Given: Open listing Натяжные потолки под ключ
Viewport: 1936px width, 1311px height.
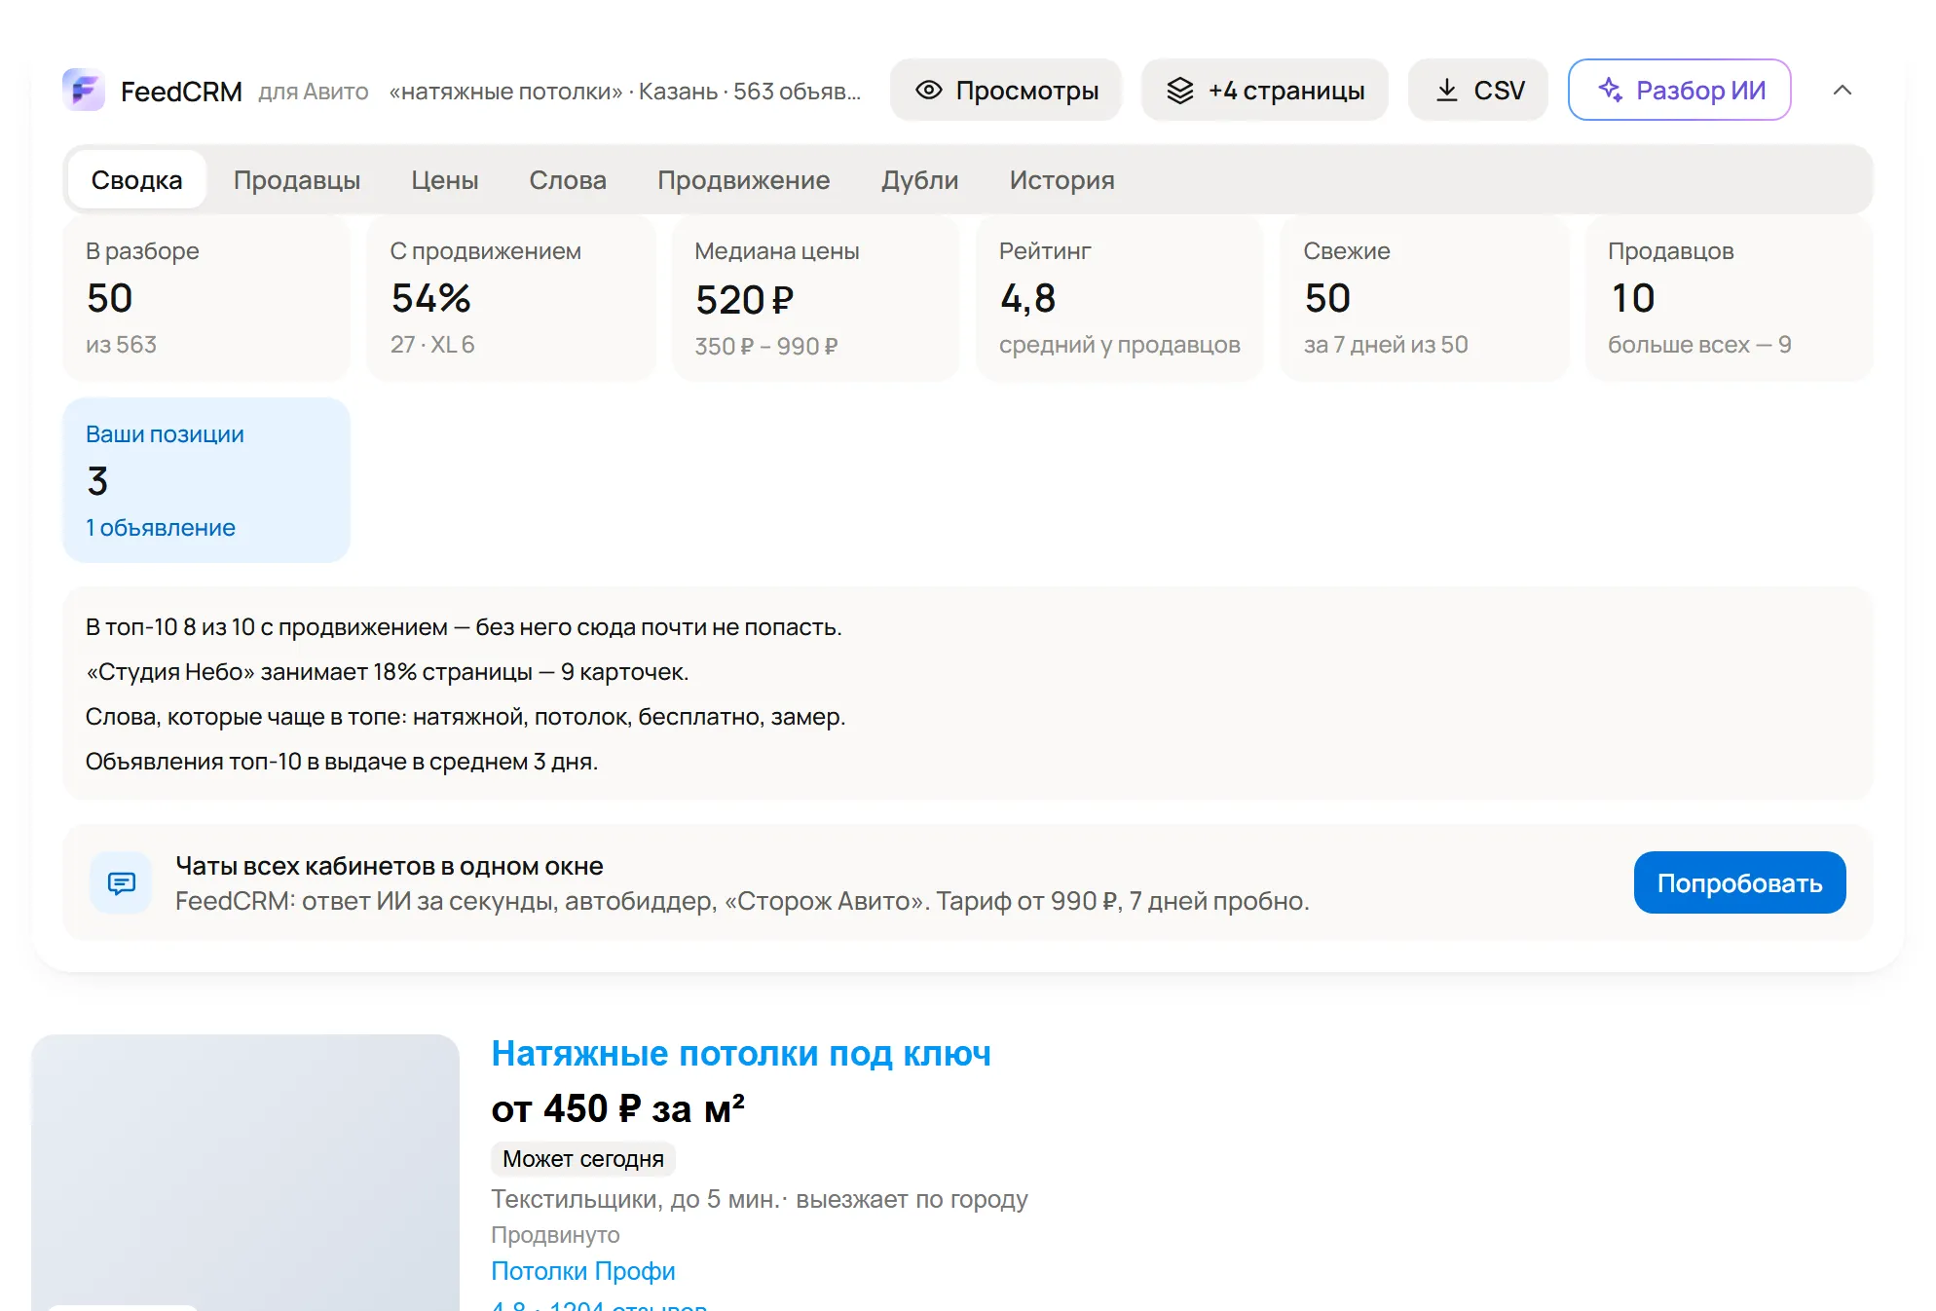Looking at the screenshot, I should (x=741, y=1054).
